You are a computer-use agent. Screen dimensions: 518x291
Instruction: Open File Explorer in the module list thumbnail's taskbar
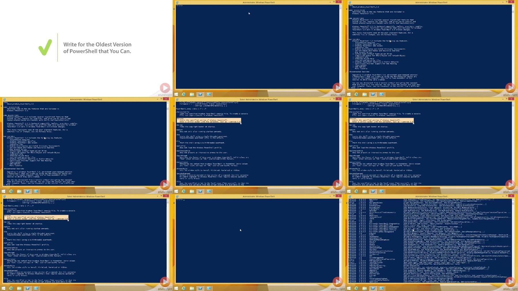[x=365, y=288]
